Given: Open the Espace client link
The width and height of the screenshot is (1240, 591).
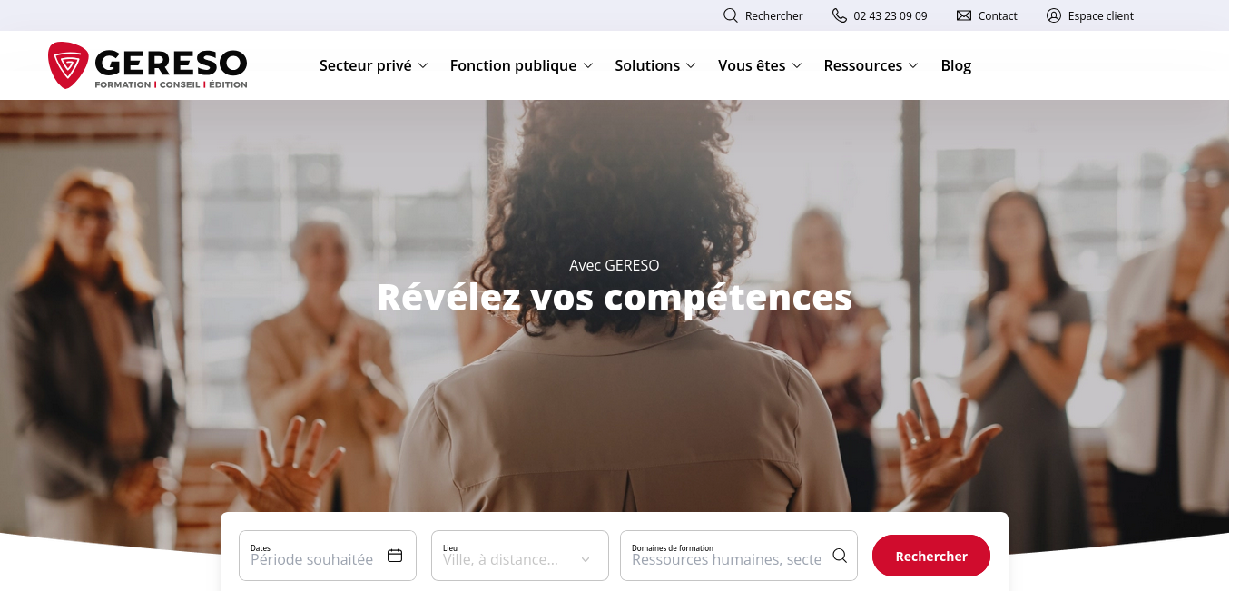Looking at the screenshot, I should coord(1101,15).
